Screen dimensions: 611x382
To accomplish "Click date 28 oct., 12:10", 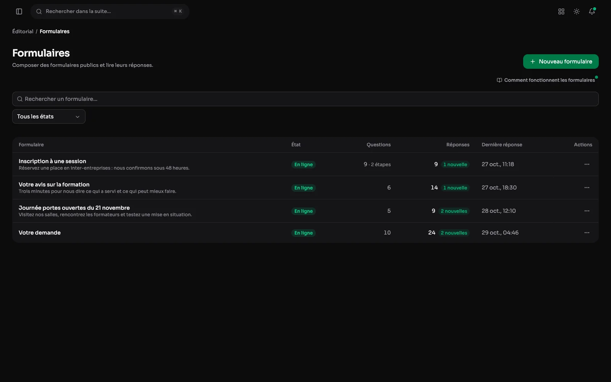I will (499, 211).
